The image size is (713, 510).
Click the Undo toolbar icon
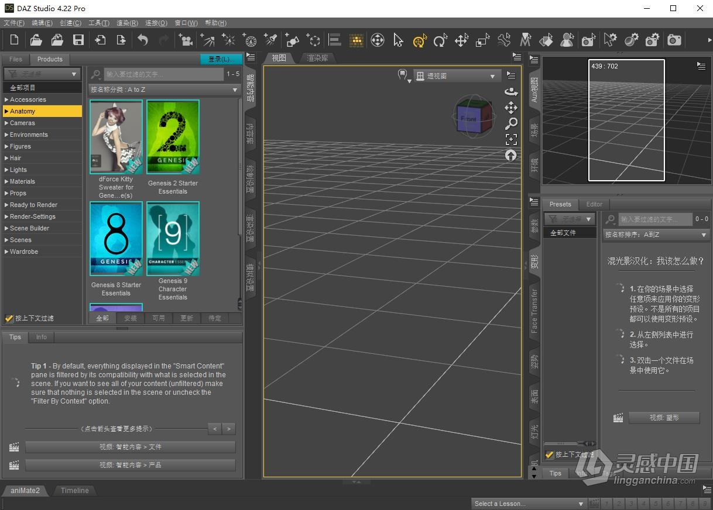[142, 40]
